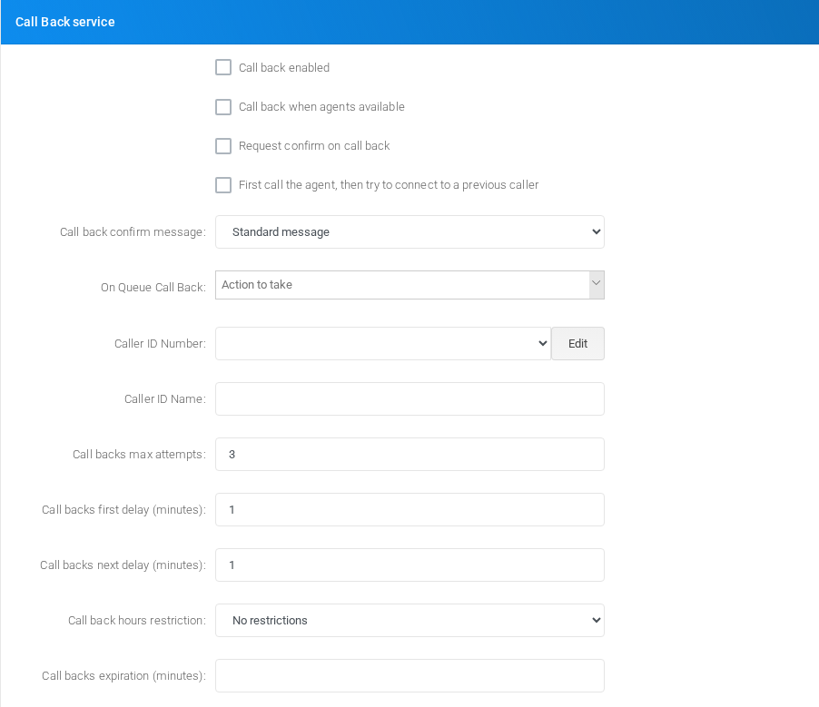
Task: Open Call back confirm message dropdown
Action: [x=409, y=231]
